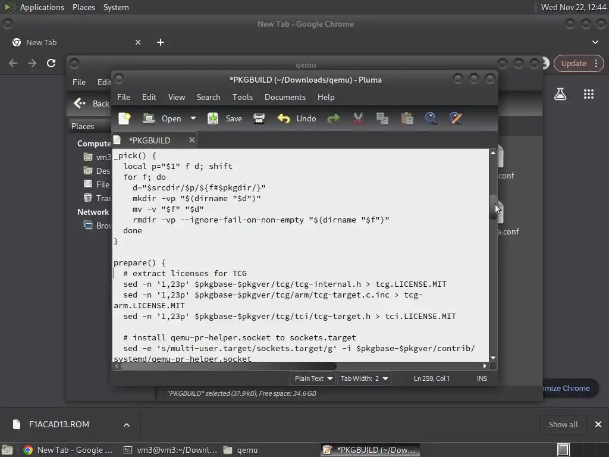Switch to qemu folder taskbar item
609x457 pixels.
tap(241, 450)
